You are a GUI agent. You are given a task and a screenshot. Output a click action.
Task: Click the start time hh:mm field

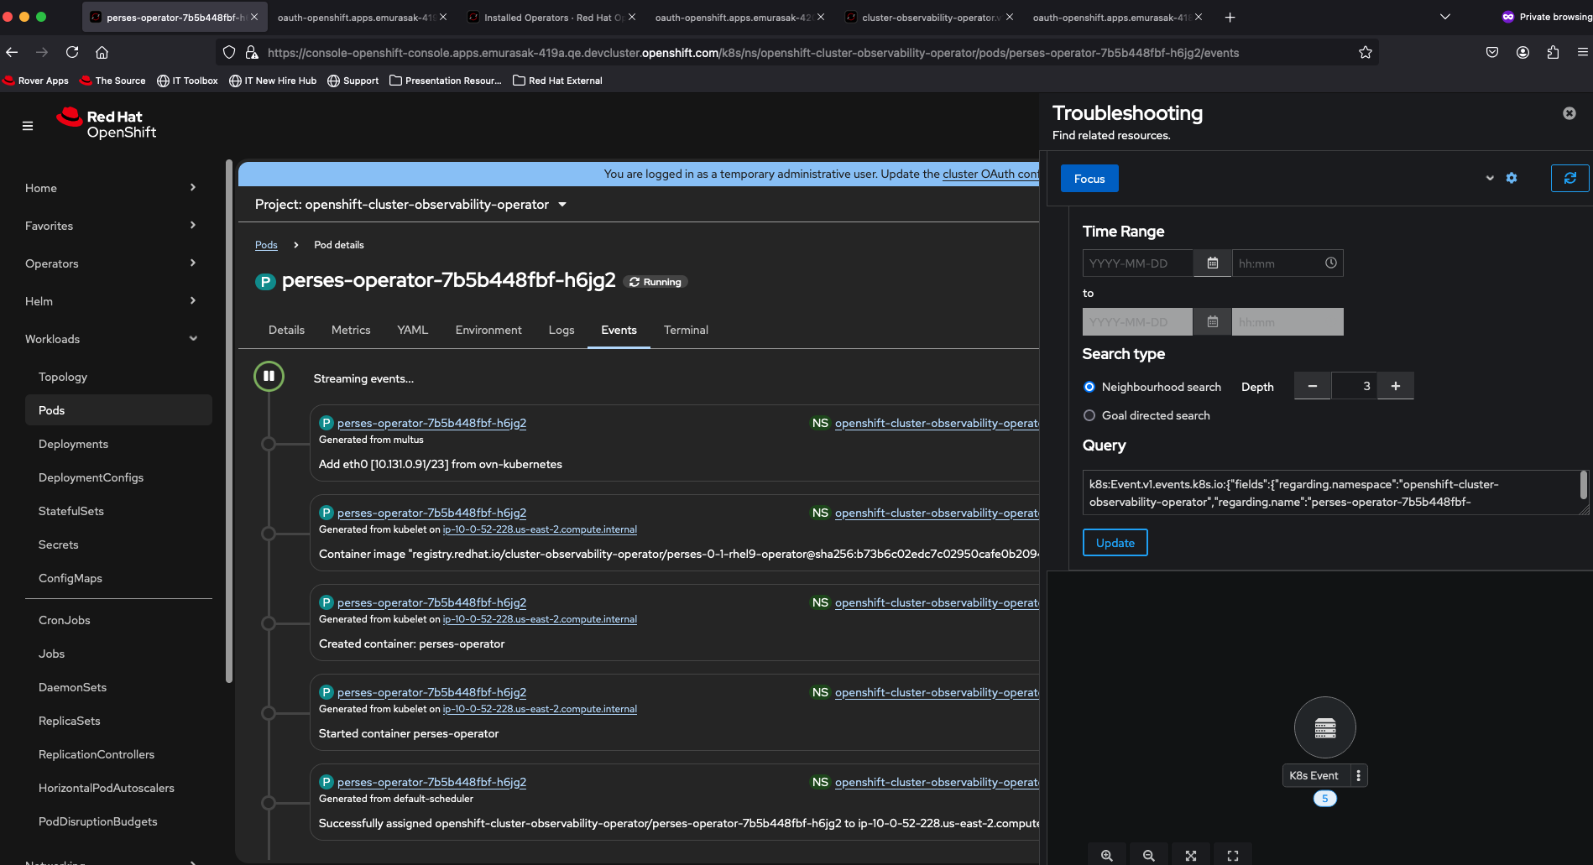[x=1277, y=263]
